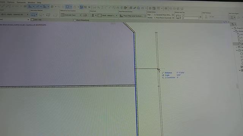Click the Distance label in tracker

[x=168, y=73]
